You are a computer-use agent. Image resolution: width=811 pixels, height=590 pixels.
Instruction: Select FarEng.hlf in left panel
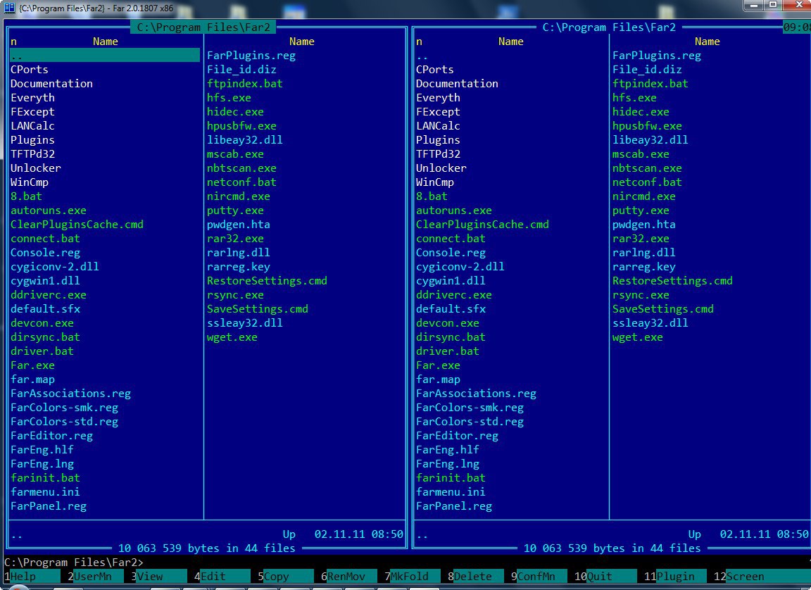pos(42,450)
